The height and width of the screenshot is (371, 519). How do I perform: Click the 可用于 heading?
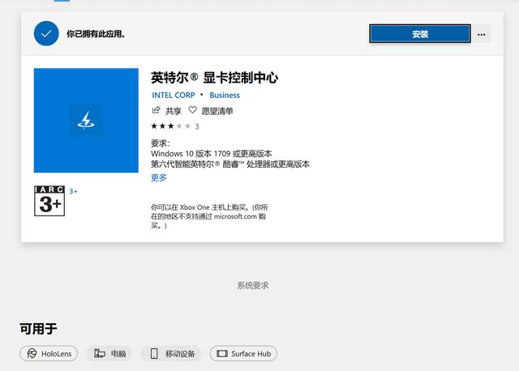pyautogui.click(x=38, y=329)
